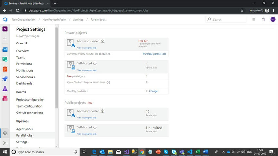
Task: Click Change link for monthly purchases
Action: 153,91
